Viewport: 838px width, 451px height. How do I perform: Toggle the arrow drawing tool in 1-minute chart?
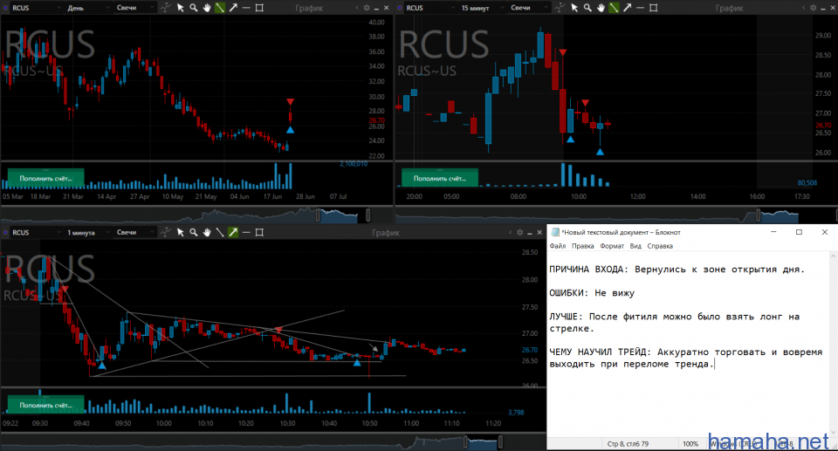[233, 232]
